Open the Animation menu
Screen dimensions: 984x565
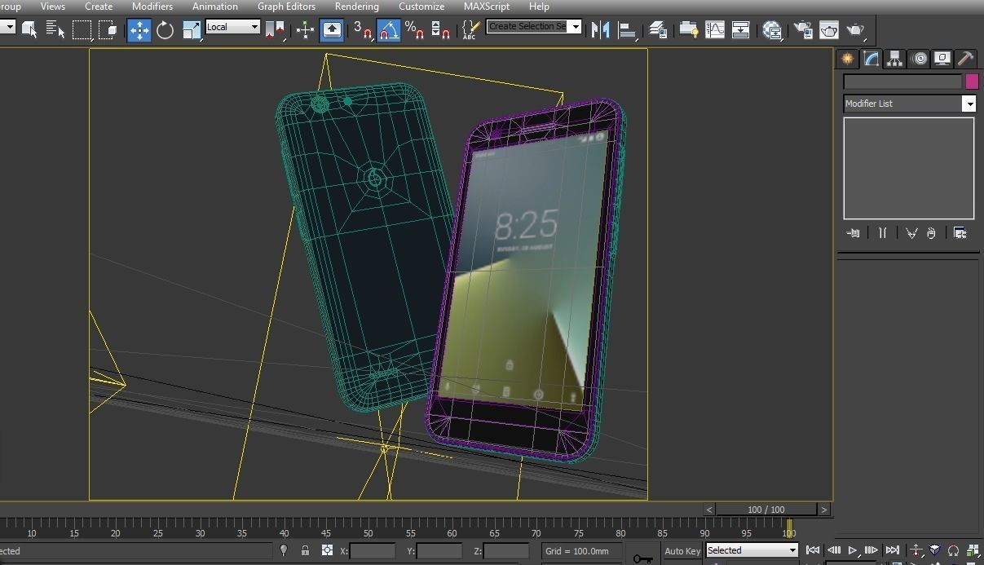tap(215, 7)
